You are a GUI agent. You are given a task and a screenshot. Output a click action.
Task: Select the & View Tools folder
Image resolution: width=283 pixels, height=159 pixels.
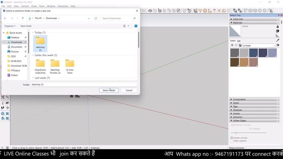point(70,67)
